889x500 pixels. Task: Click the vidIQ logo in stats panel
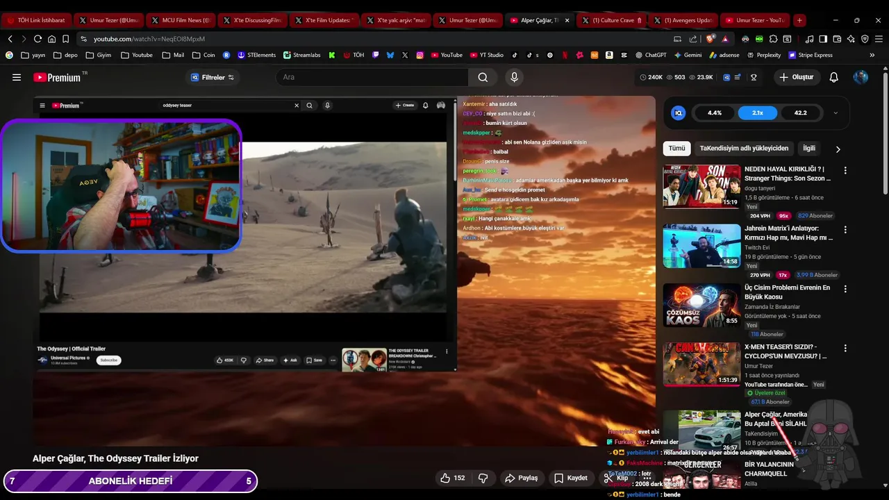[679, 112]
